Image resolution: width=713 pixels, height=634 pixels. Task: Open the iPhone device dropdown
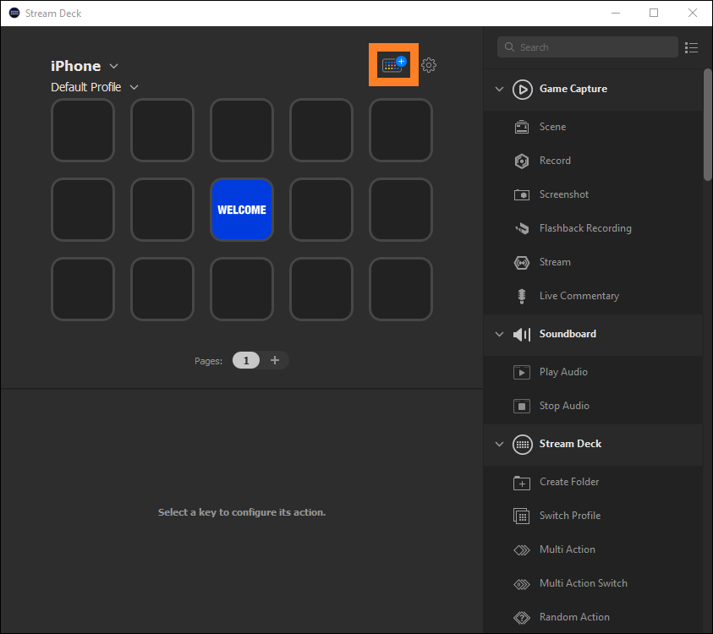(84, 66)
